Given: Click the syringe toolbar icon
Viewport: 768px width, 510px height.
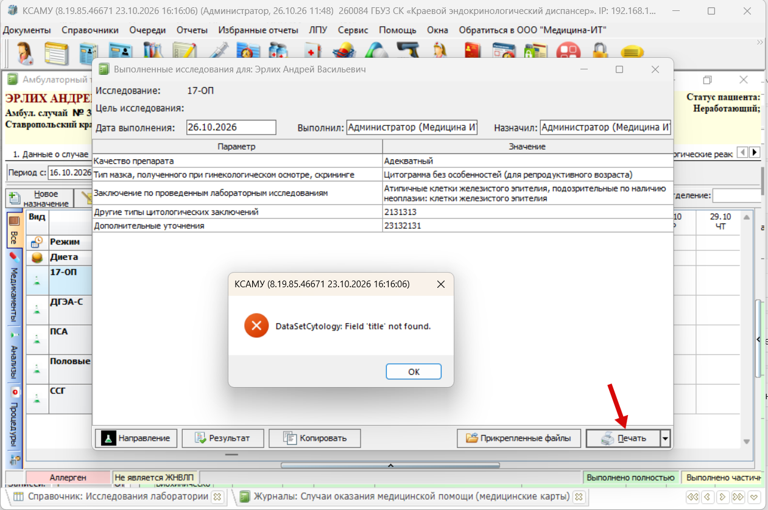Looking at the screenshot, I should (x=217, y=50).
